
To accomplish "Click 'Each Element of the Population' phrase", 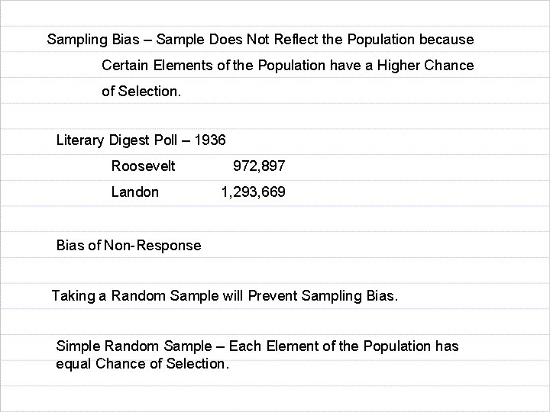I will pos(330,346).
